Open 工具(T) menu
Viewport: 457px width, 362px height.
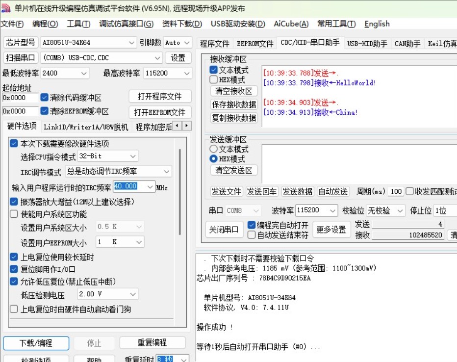[x=78, y=24]
